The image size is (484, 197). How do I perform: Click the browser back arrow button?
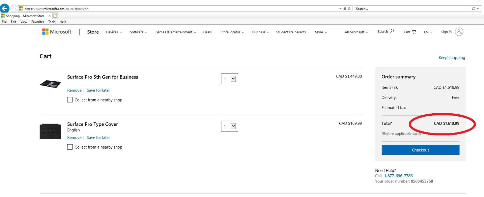click(5, 8)
